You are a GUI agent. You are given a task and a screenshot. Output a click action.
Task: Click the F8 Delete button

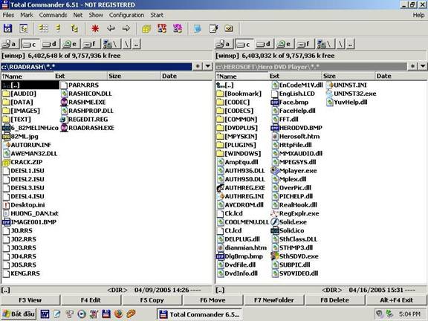(x=334, y=300)
